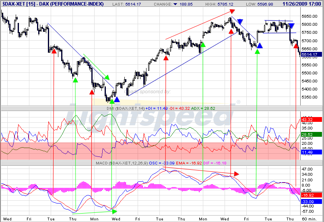Click the 5450.00 price axis label
The image size is (324, 222).
click(x=310, y=81)
